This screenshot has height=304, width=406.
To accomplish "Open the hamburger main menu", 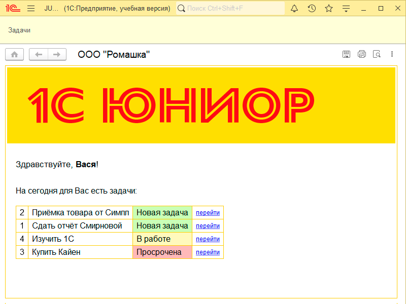I will 31,8.
